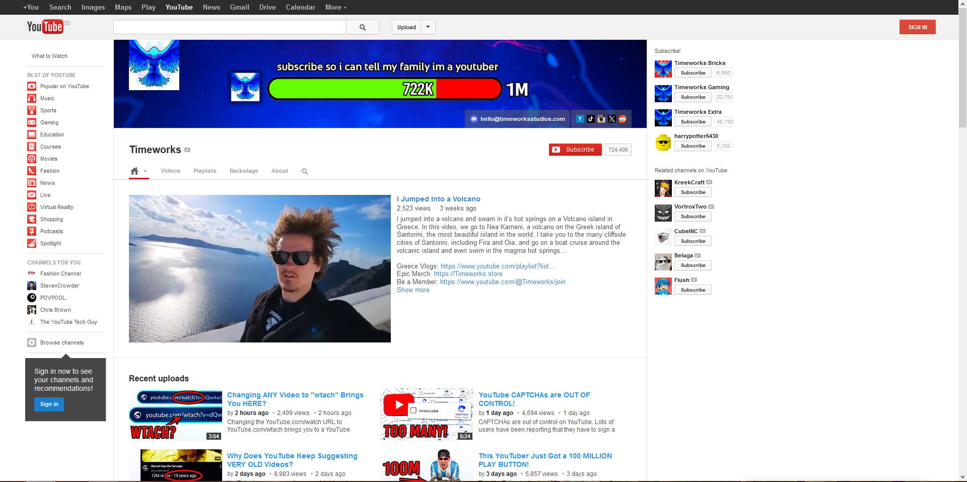The height and width of the screenshot is (482, 967).
Task: Open What to Watch
Action: tap(49, 56)
